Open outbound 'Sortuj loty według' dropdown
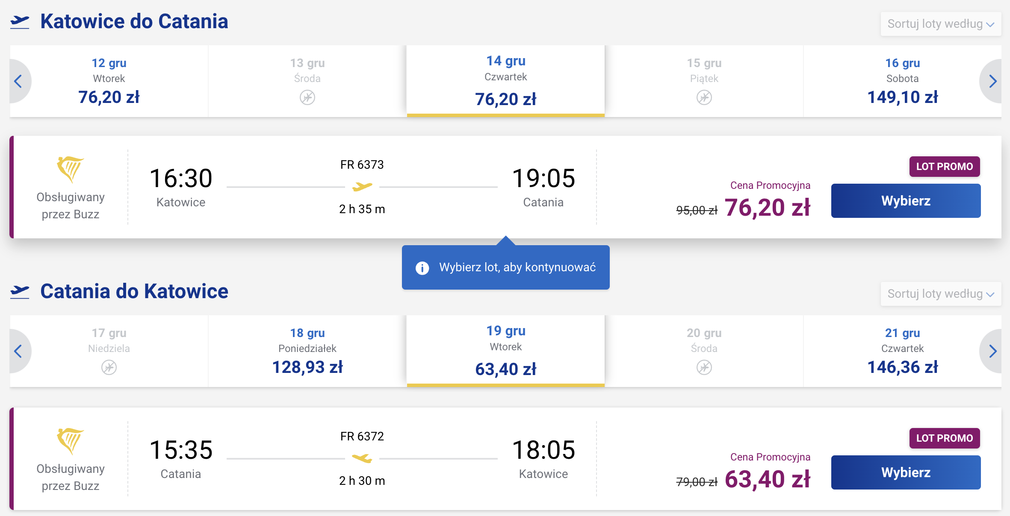The image size is (1010, 516). pos(941,24)
